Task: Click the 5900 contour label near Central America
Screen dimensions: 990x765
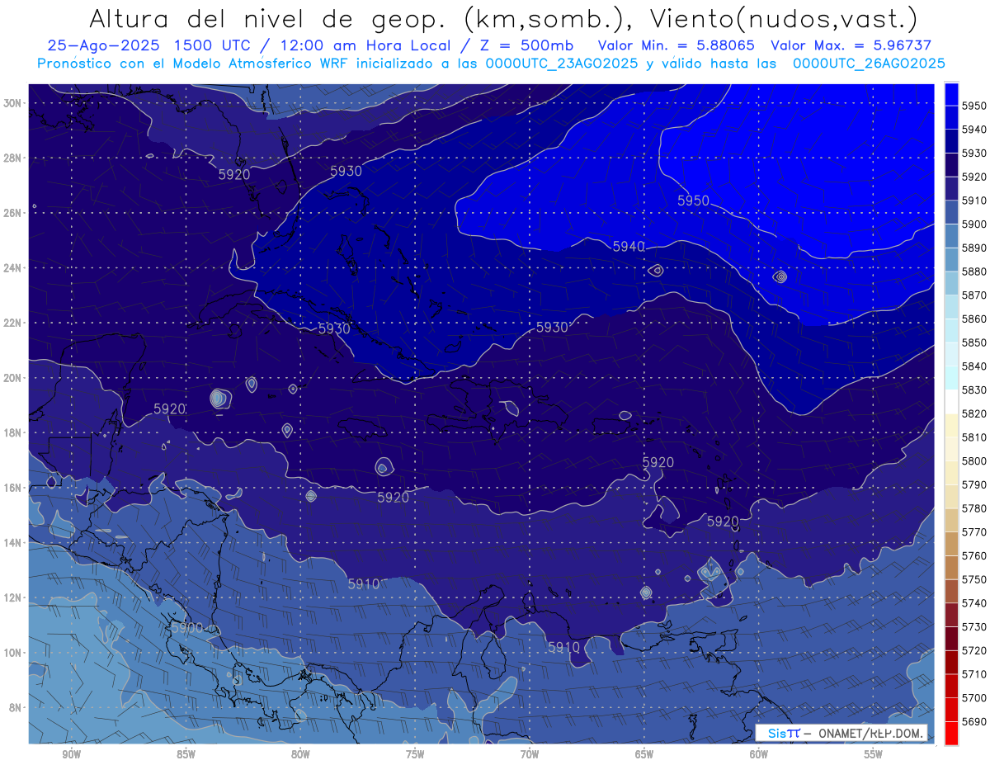Action: (x=187, y=627)
